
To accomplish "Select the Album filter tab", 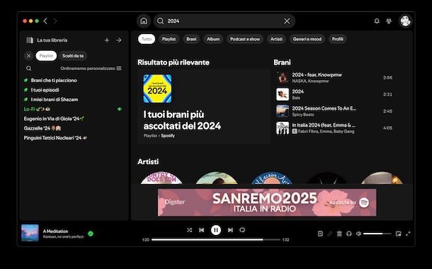I will pos(213,39).
